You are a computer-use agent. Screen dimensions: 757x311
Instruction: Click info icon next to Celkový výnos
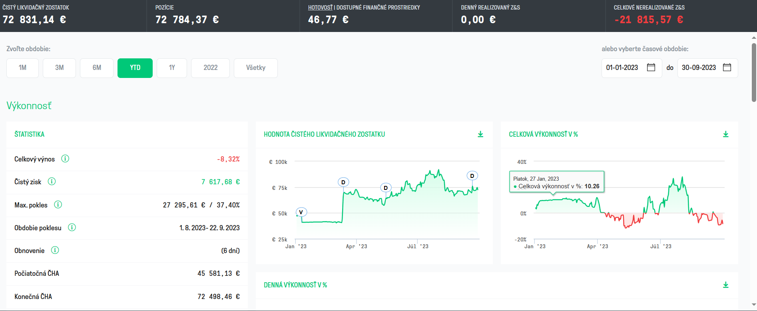65,159
